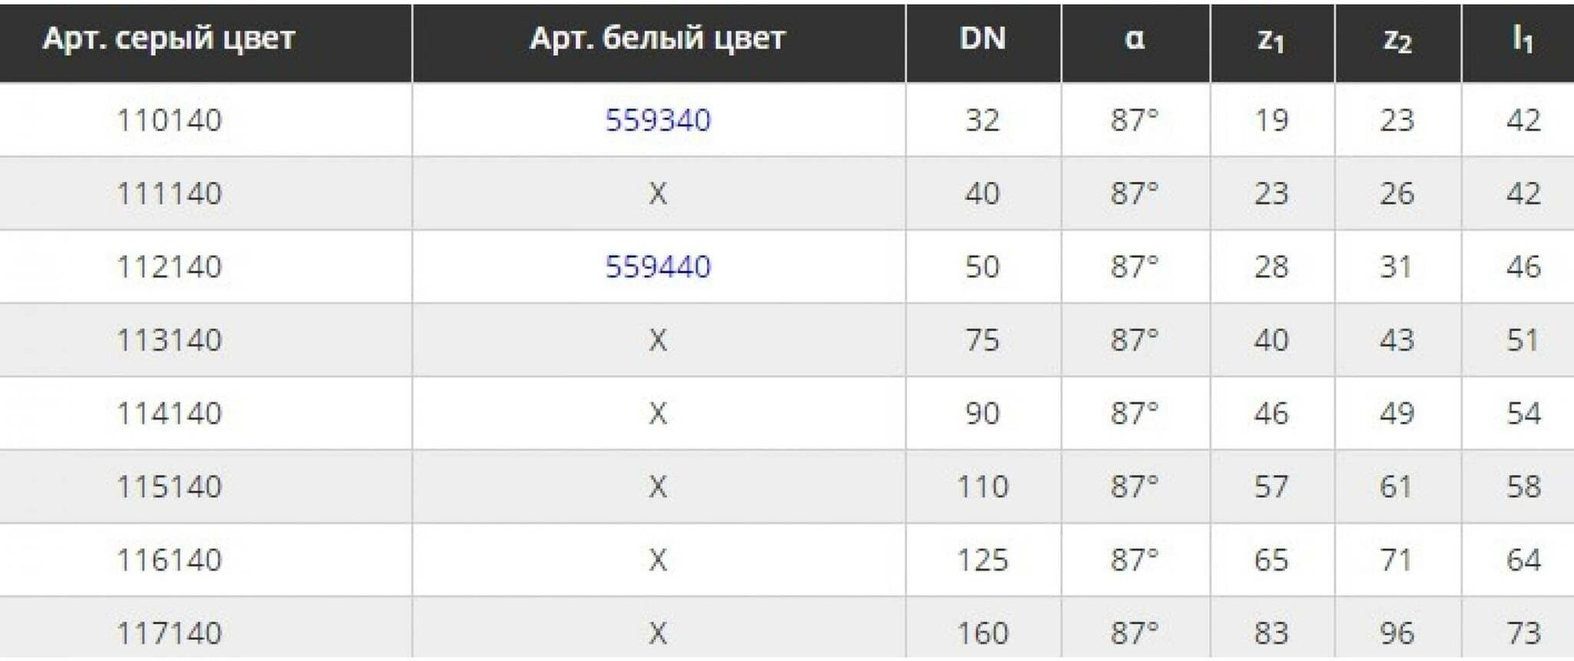This screenshot has width=1574, height=661.
Task: Click the DN value 110 cell
Action: point(982,486)
